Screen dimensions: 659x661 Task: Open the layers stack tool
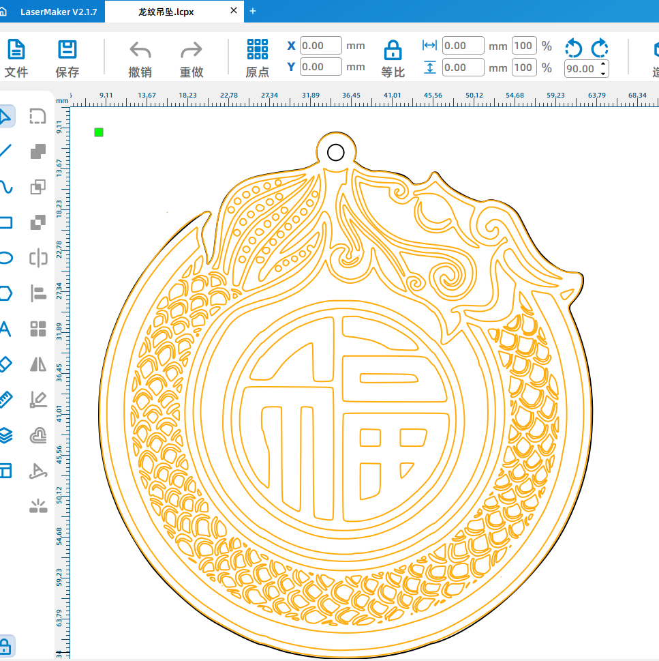click(5, 435)
